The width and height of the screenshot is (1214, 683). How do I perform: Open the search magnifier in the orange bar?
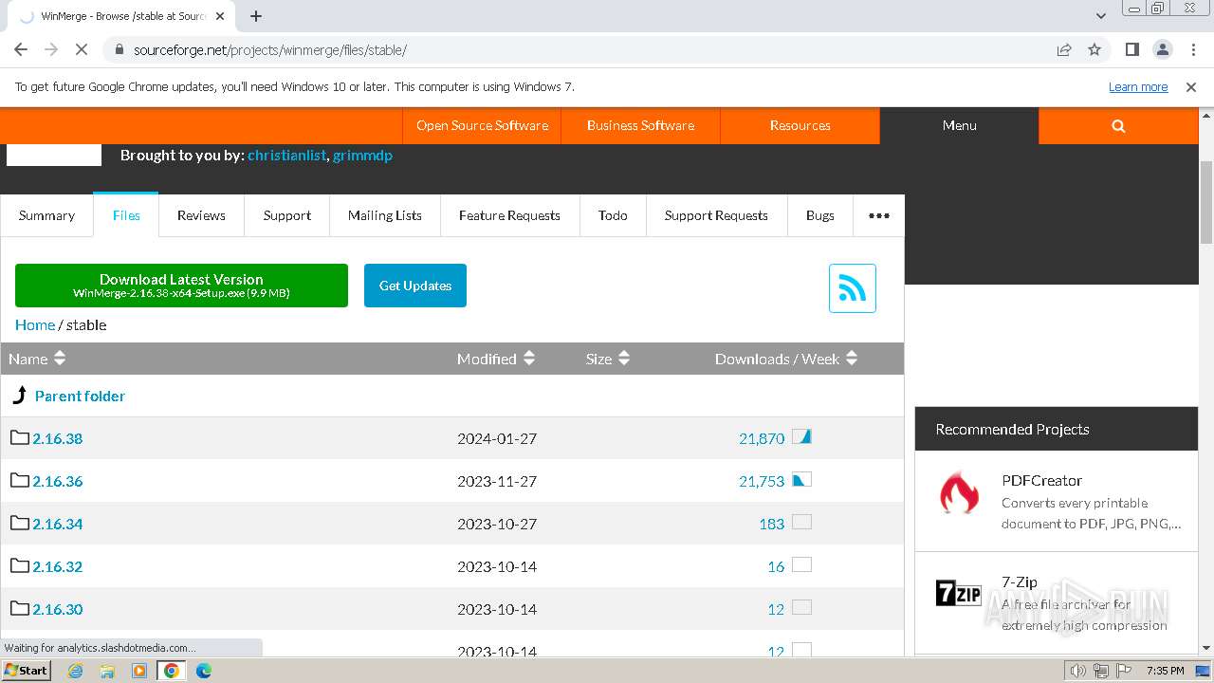1118,125
